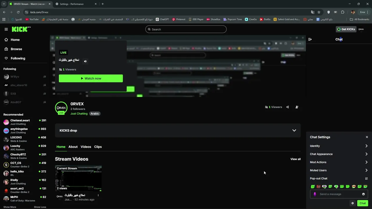Open Browse in the sidebar

13,49
